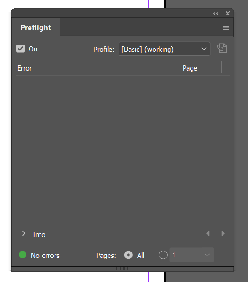Expand the Info section chevron
The height and width of the screenshot is (282, 248).
pos(23,233)
